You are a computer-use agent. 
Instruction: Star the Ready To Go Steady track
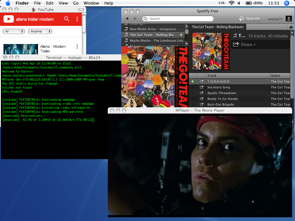(x=193, y=98)
